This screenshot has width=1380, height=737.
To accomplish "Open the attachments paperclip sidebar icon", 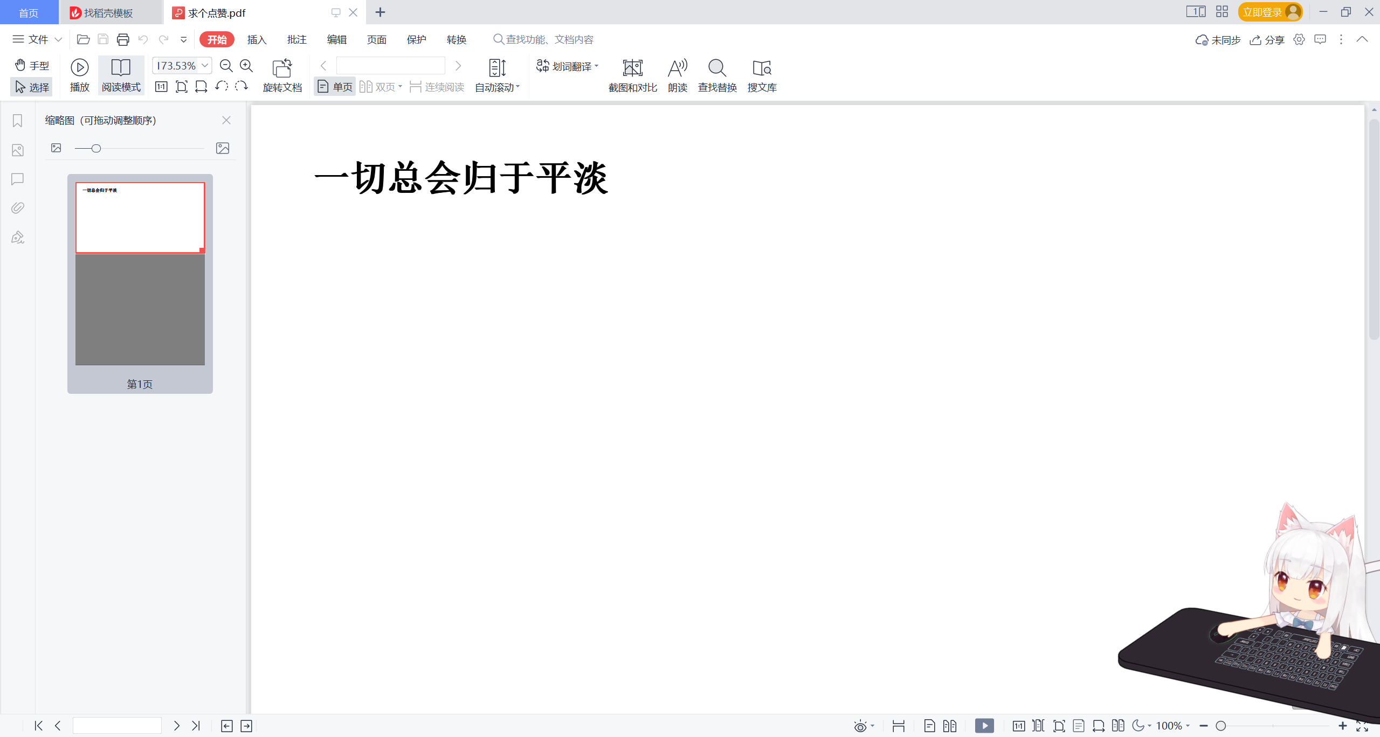I will point(17,208).
